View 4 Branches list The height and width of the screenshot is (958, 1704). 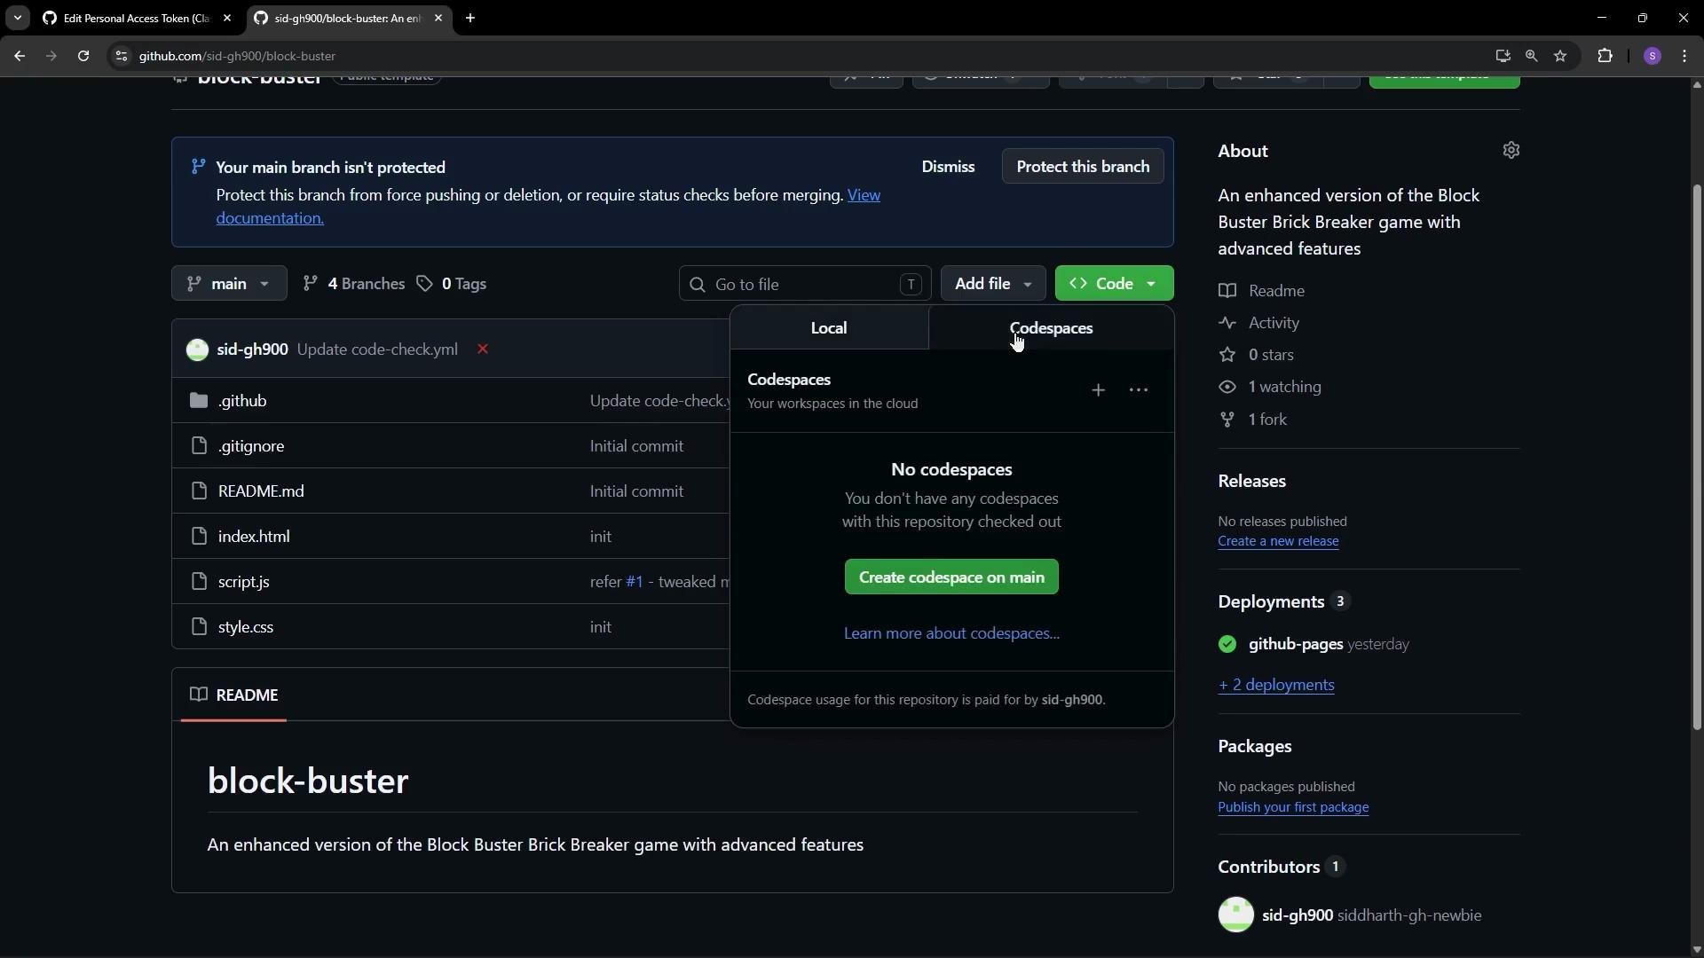click(x=353, y=284)
